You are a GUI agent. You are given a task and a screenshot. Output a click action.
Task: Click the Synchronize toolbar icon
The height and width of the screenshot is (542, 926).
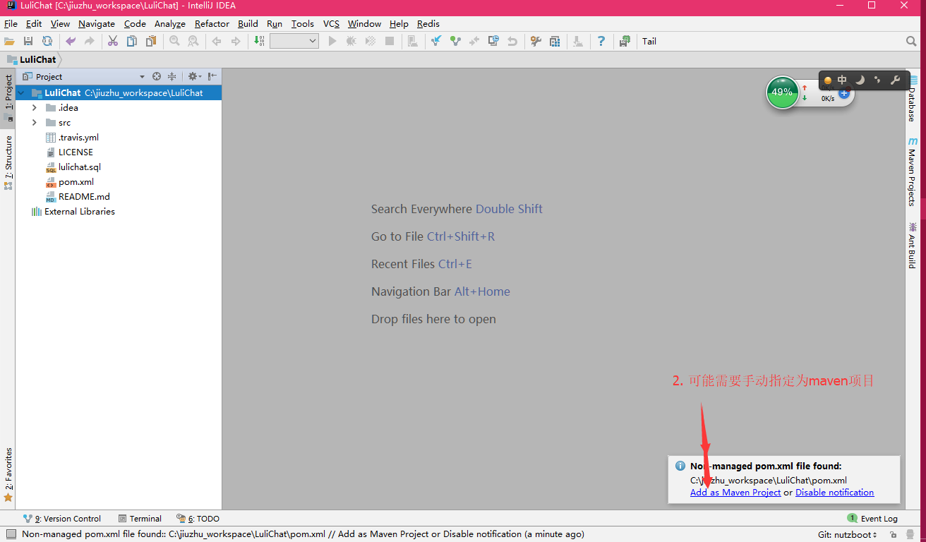[47, 42]
